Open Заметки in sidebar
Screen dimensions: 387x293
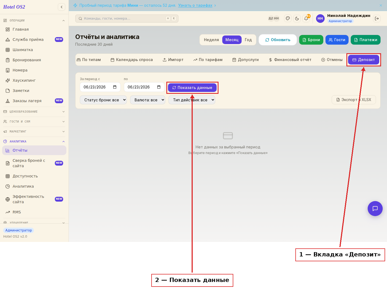34,91
